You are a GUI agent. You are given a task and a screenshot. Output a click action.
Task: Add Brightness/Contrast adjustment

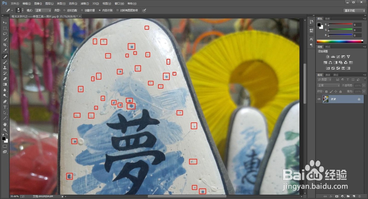coord(328,57)
